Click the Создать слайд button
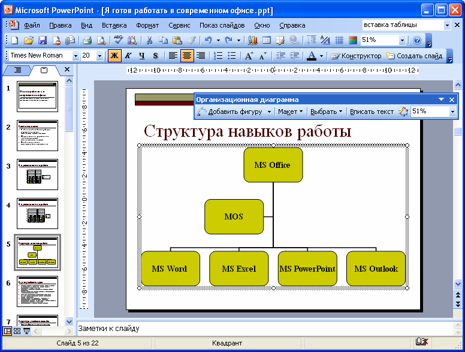 (x=414, y=56)
